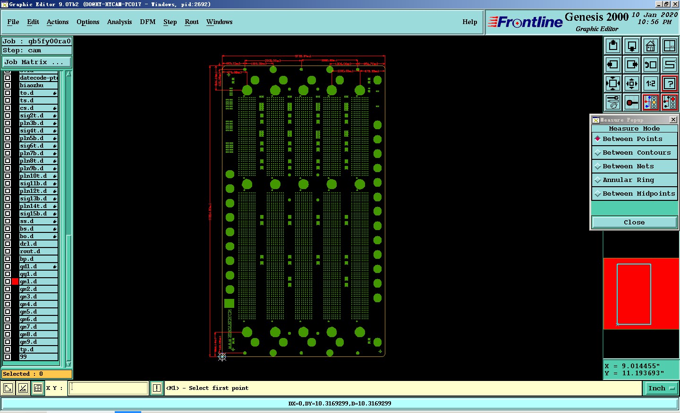The height and width of the screenshot is (413, 680).
Task: Toggle checkbox for layer to.d
Action: coord(8,93)
